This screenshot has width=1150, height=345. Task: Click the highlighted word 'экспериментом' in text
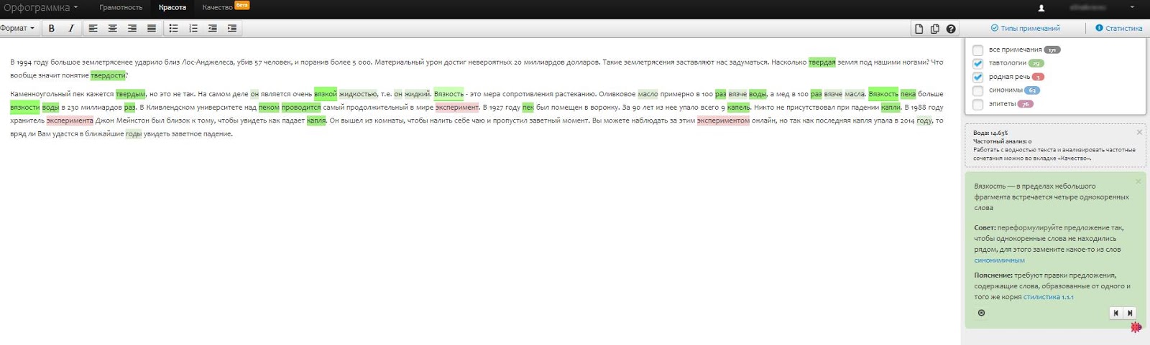722,120
